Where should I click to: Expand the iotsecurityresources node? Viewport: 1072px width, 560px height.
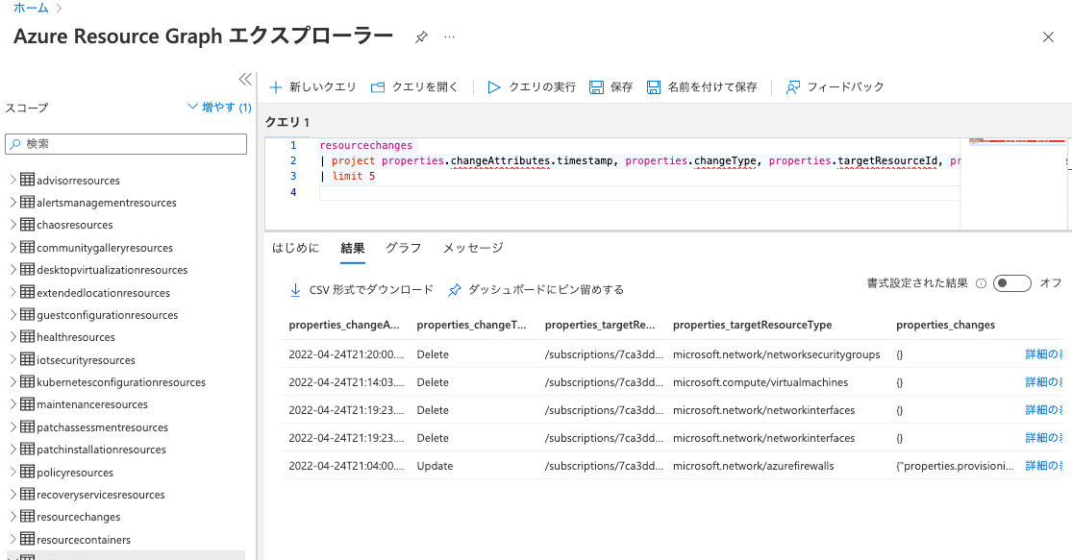tap(13, 360)
